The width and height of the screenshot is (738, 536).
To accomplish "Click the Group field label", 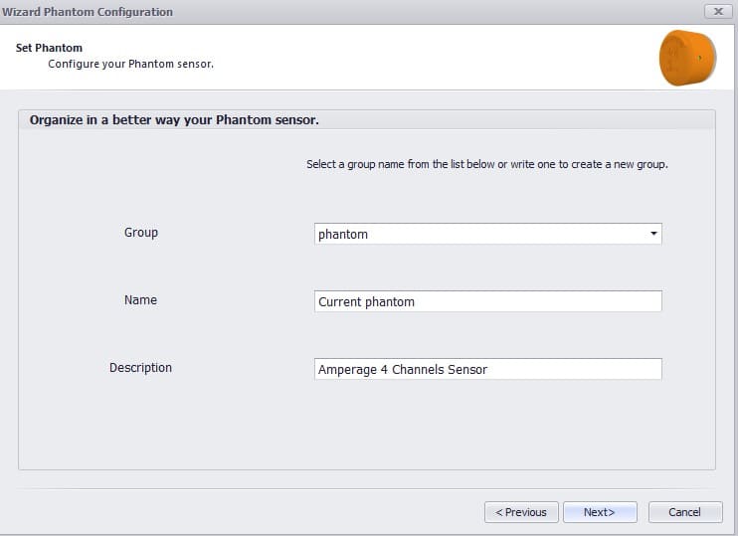I will (x=141, y=233).
